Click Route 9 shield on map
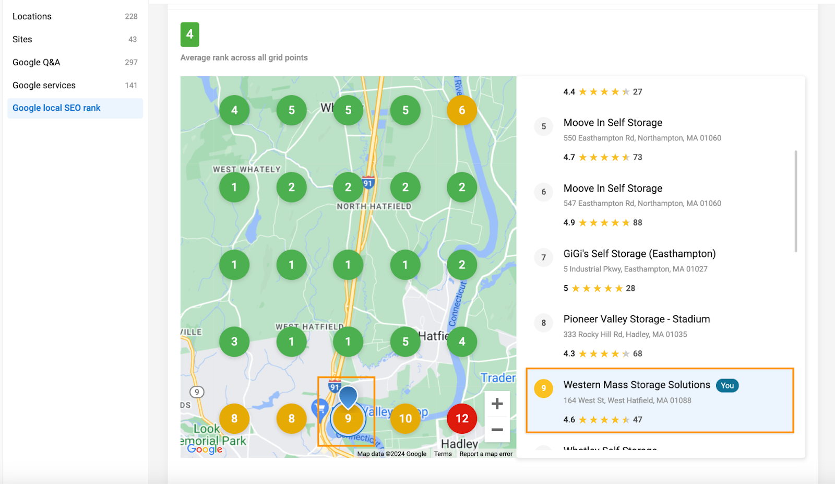 [x=197, y=392]
